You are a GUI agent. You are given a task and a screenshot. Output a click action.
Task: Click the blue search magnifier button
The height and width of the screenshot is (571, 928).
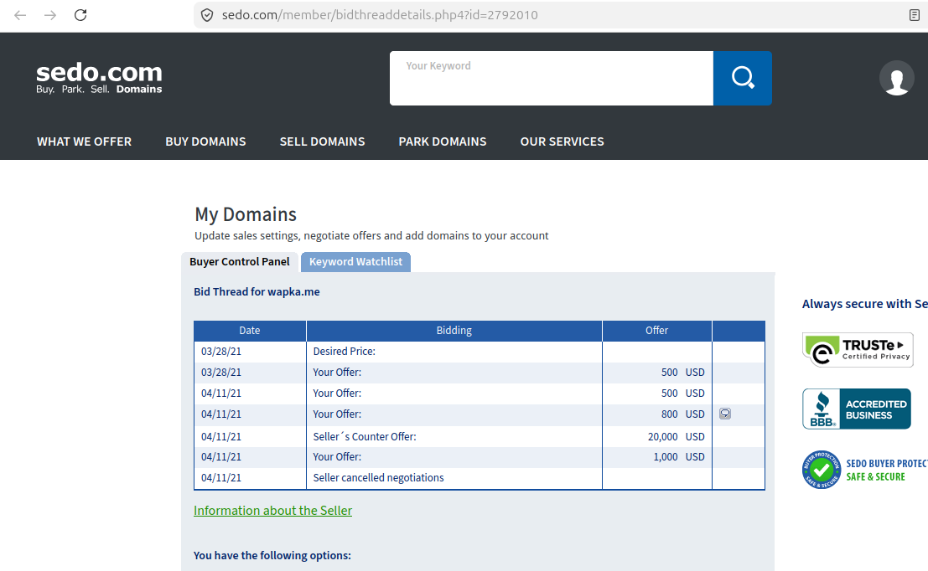coord(742,78)
